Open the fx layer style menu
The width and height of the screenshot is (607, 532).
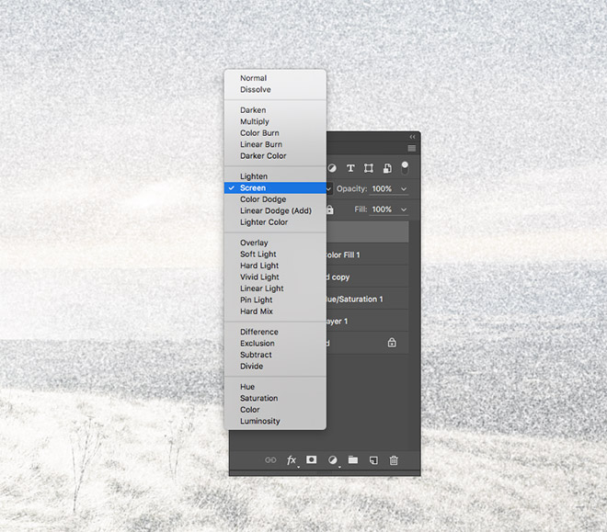tap(292, 460)
